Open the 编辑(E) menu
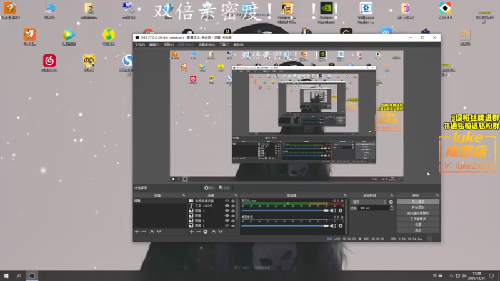This screenshot has height=281, width=500. (154, 45)
